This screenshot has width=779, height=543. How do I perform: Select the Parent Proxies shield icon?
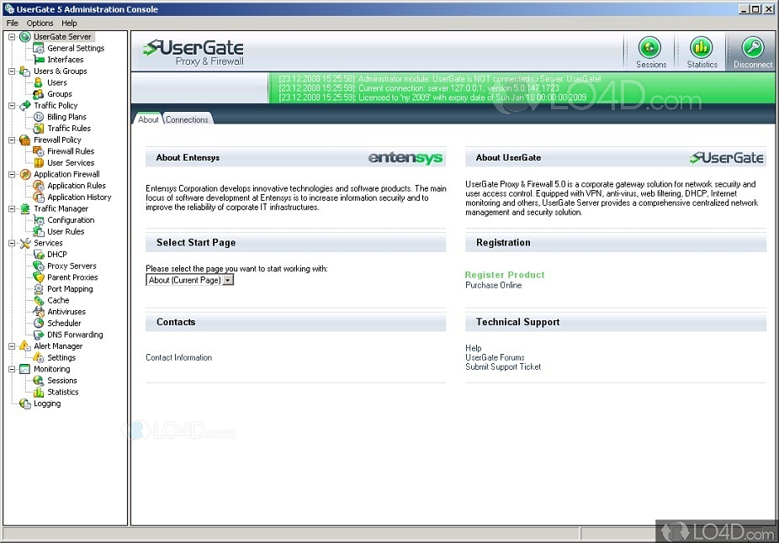point(39,277)
